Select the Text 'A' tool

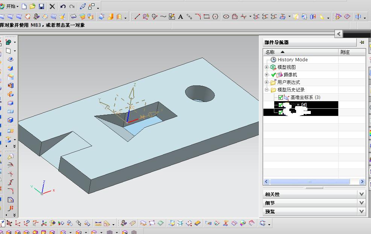point(181,17)
